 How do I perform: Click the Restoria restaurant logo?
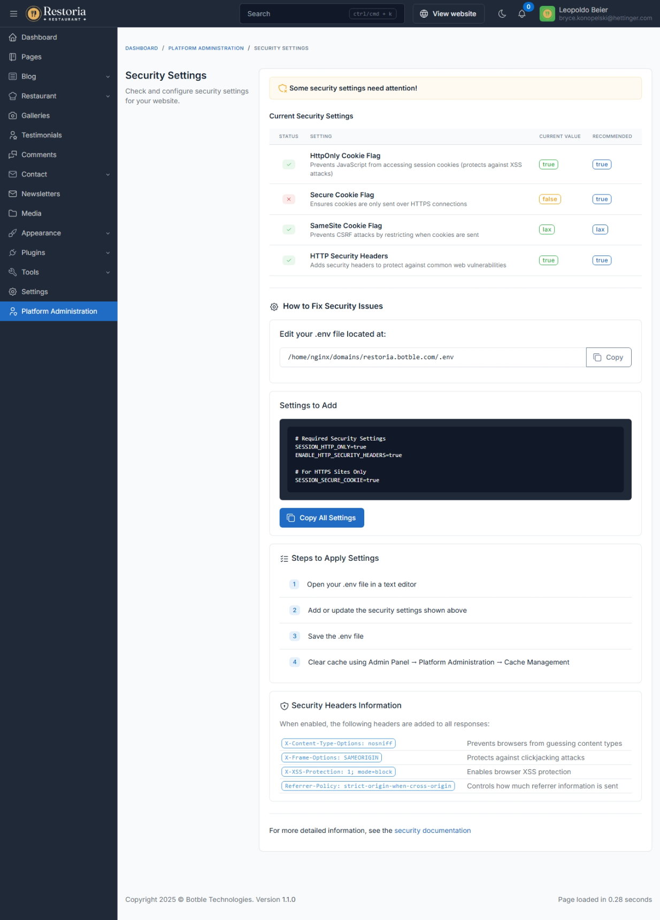(x=56, y=13)
